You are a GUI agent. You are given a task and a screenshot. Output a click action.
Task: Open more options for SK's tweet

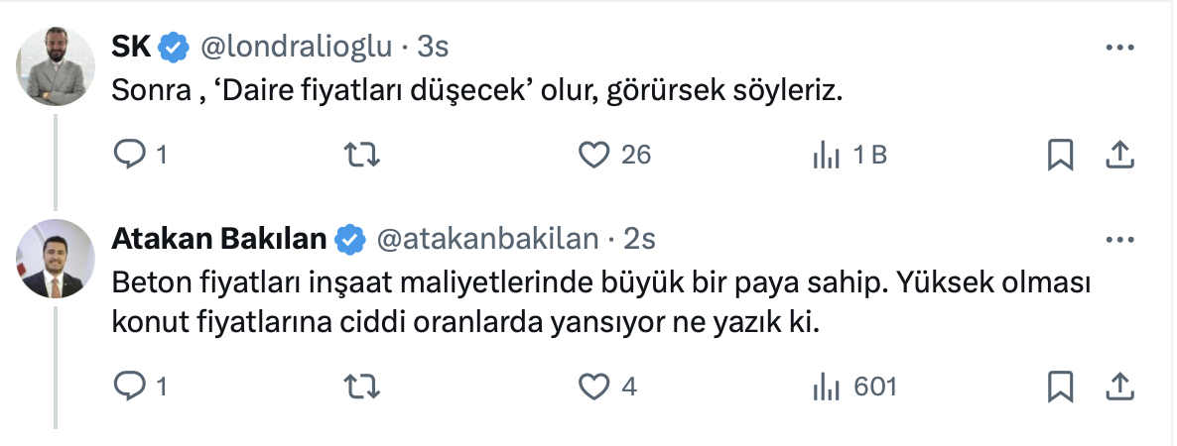[x=1119, y=48]
